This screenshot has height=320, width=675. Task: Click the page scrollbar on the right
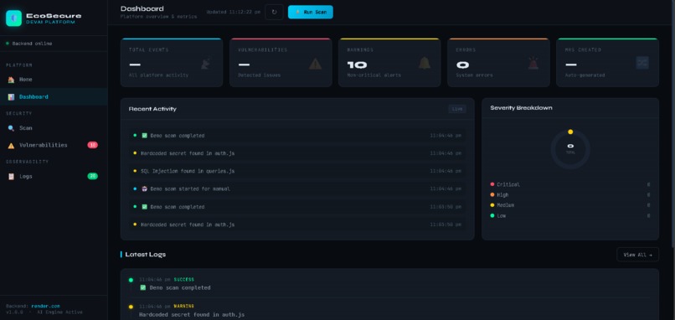click(x=672, y=125)
